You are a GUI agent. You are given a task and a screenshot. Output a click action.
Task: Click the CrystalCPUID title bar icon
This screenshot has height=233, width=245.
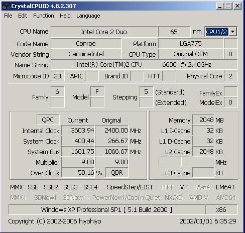click(x=7, y=6)
